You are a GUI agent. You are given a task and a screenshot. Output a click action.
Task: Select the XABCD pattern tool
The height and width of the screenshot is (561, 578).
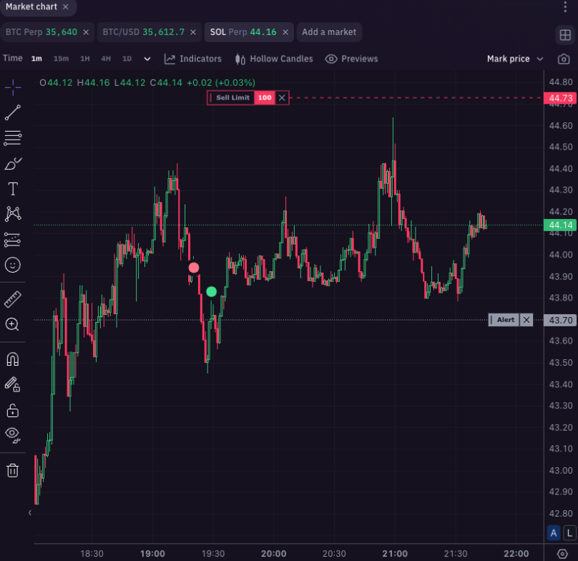13,214
